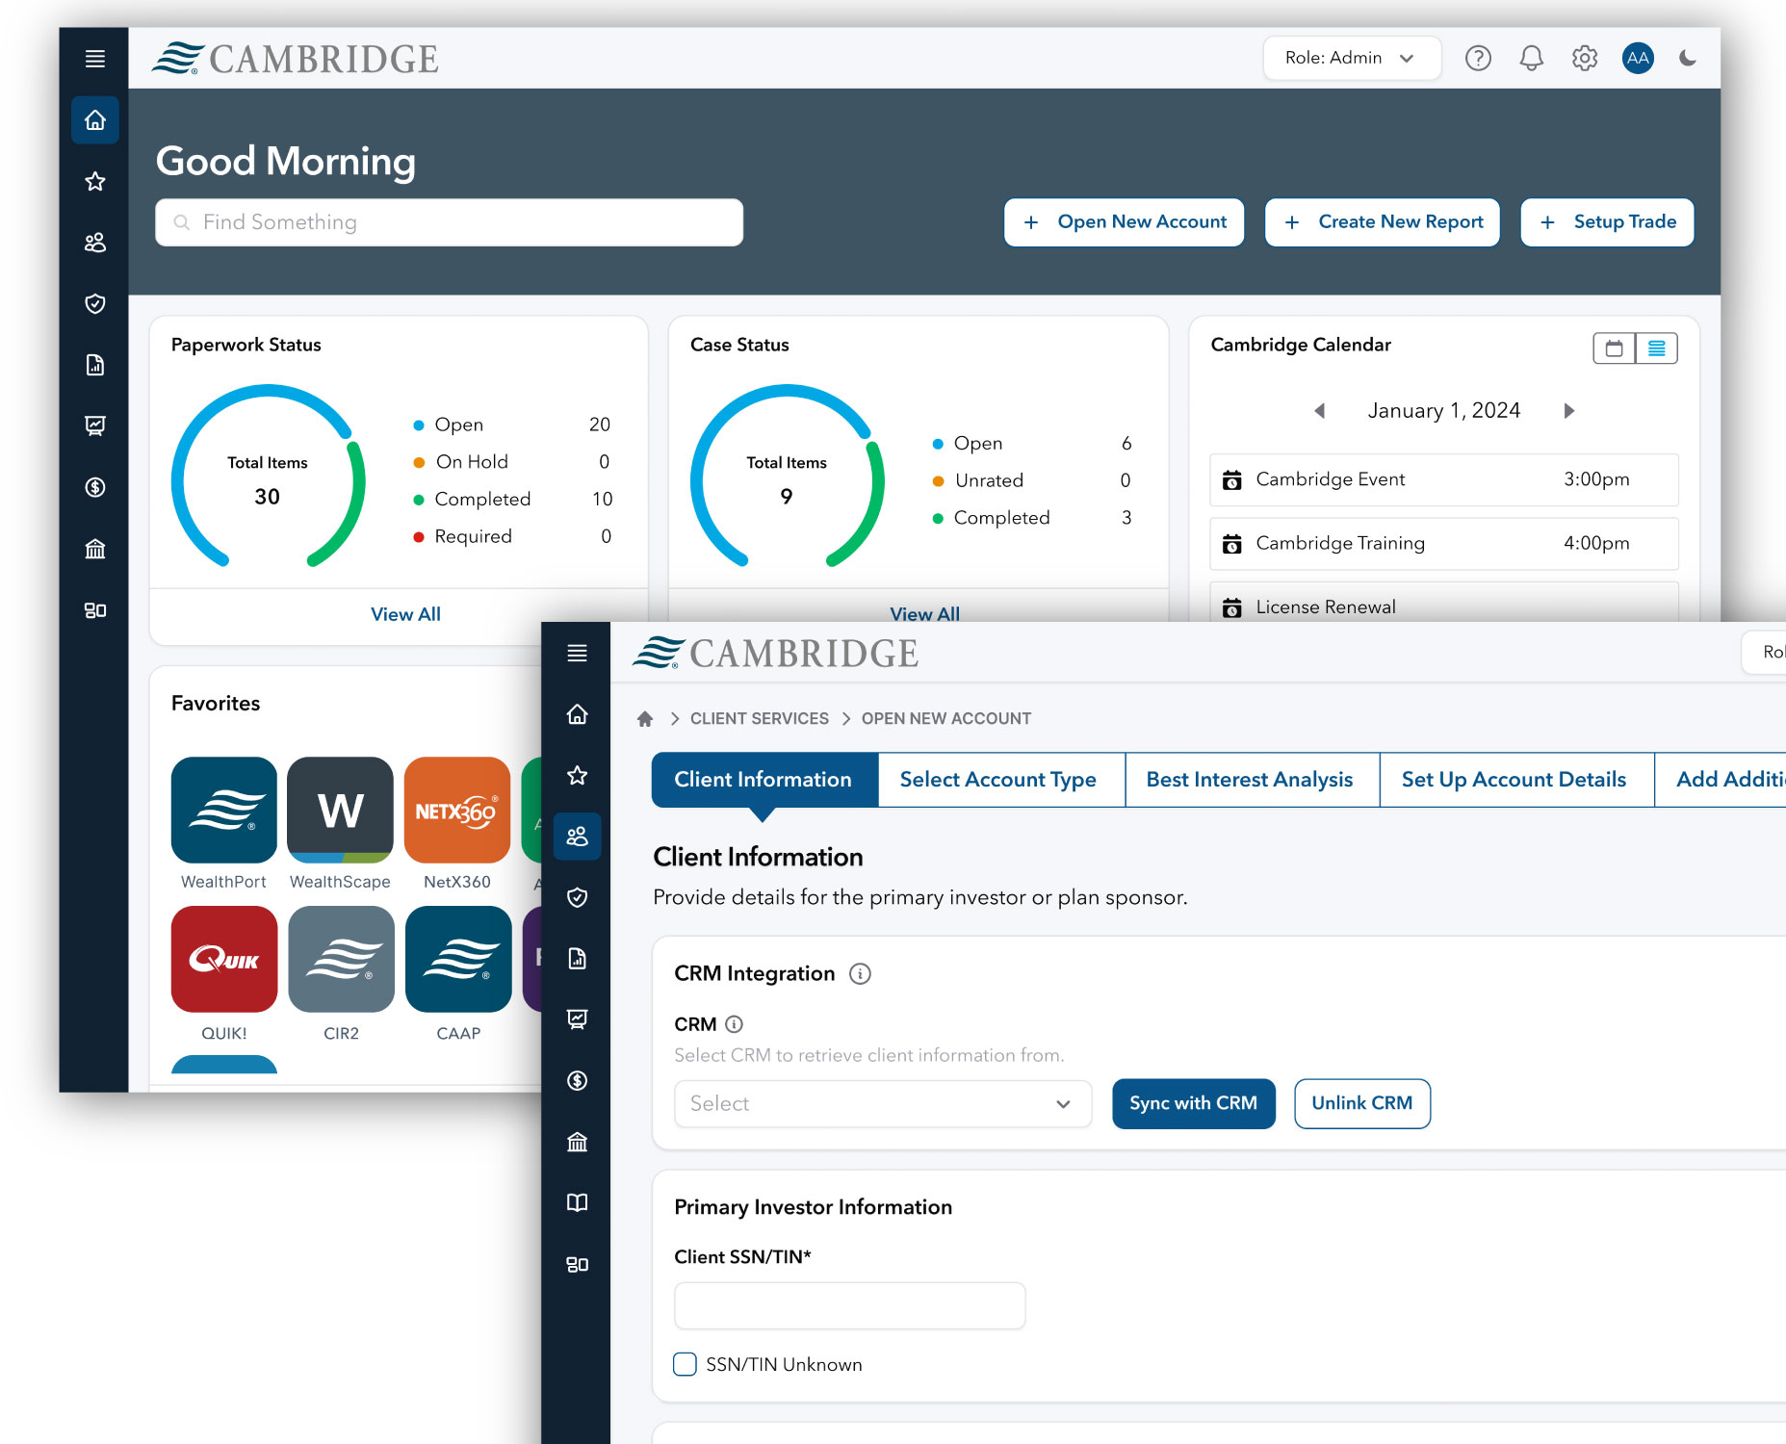Open dollar coin icon in dashboard sidebar
The image size is (1786, 1444).
pyautogui.click(x=94, y=487)
